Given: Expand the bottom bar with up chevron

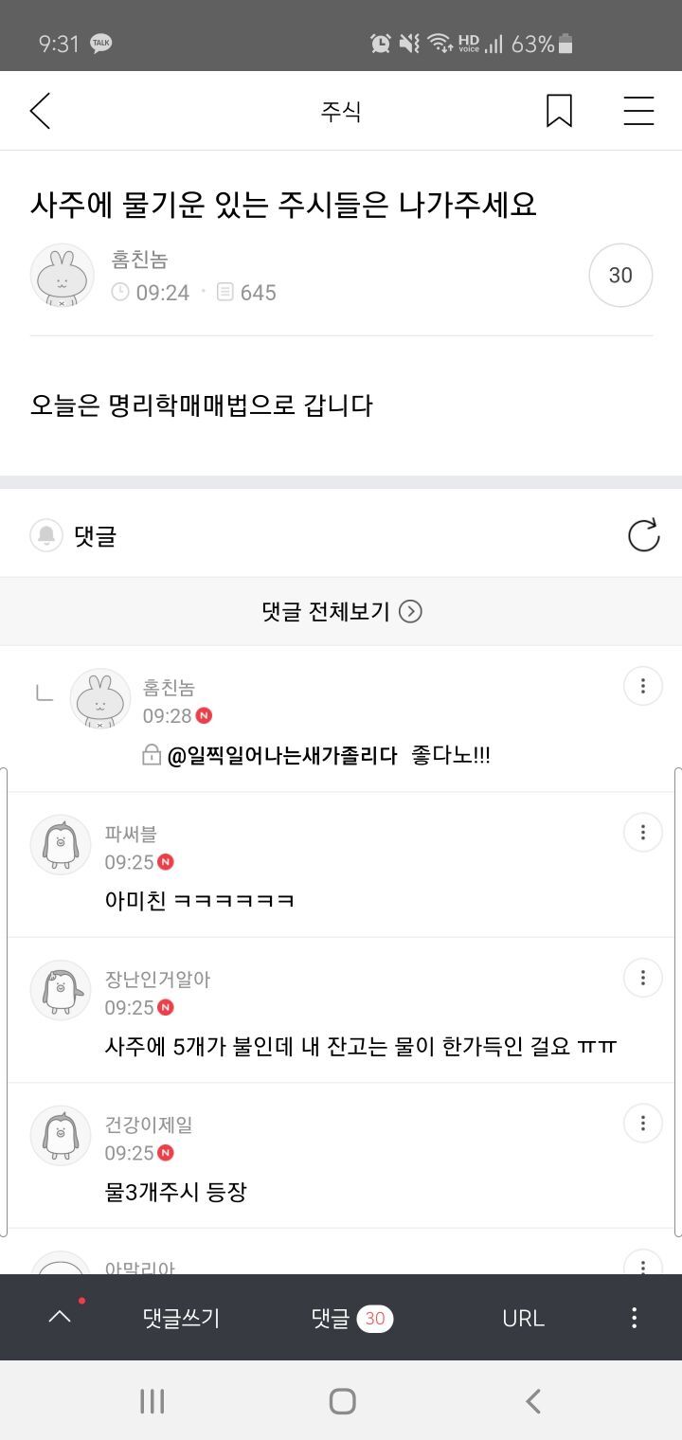Looking at the screenshot, I should point(60,1316).
